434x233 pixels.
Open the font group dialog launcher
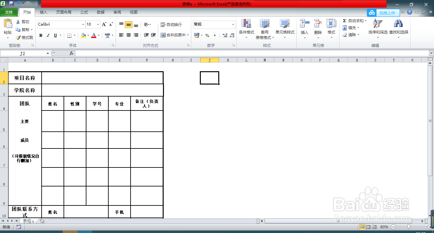113,46
